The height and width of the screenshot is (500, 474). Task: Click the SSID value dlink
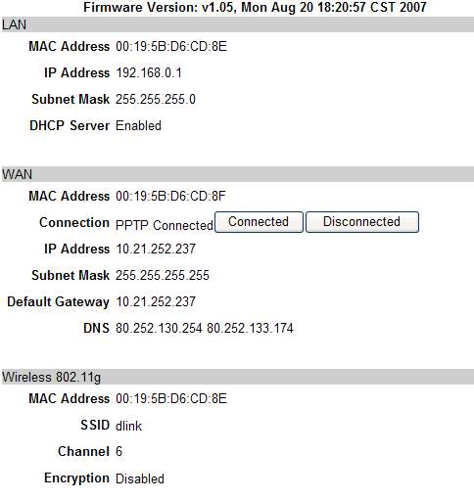pos(128,426)
